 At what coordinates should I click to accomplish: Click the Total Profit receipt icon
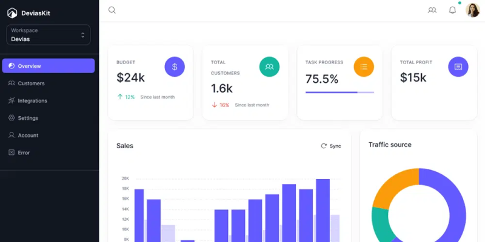[x=458, y=67]
